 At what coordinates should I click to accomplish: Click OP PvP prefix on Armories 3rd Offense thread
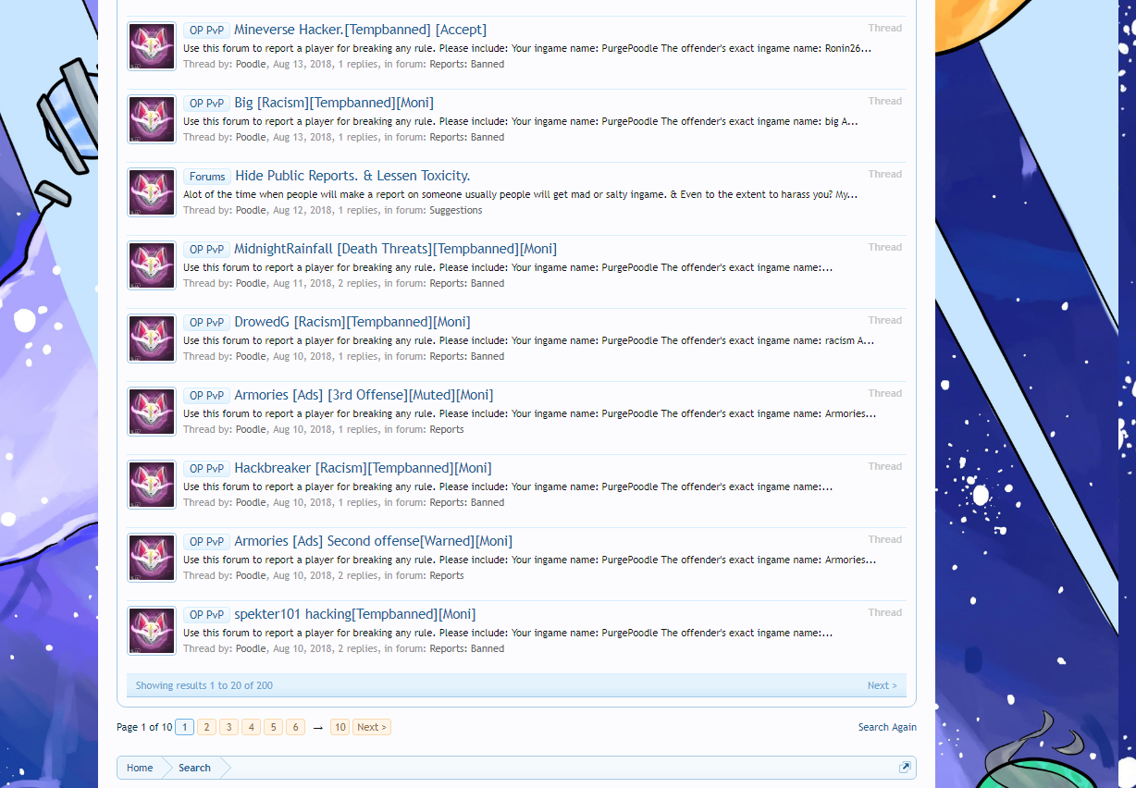pyautogui.click(x=206, y=396)
